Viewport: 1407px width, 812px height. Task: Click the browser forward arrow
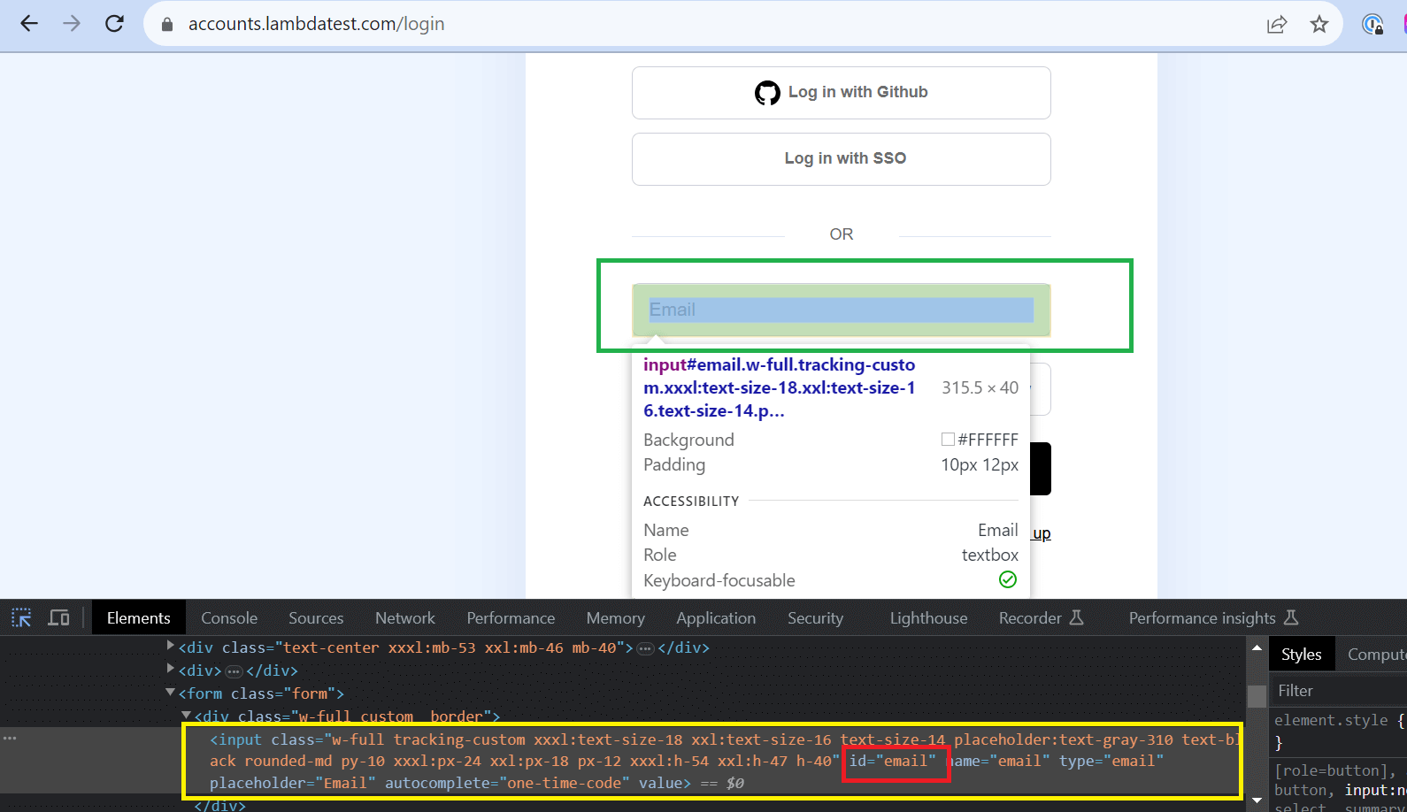click(x=72, y=24)
